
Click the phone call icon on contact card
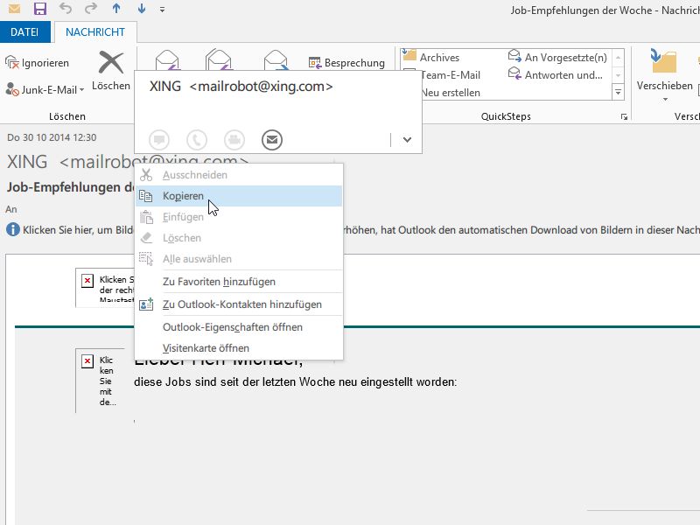196,140
